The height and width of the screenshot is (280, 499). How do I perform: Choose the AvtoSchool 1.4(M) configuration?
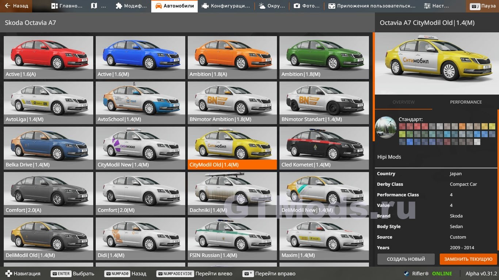click(140, 102)
